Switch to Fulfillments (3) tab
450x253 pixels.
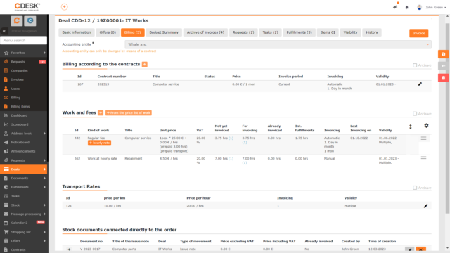(x=299, y=32)
